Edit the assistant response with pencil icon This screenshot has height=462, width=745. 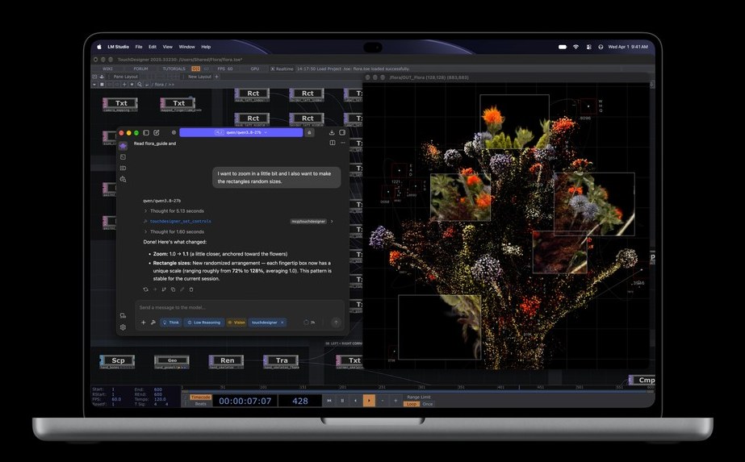point(182,289)
